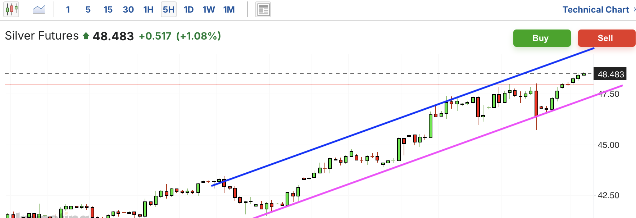The height and width of the screenshot is (218, 636).
Task: Click the +0.517 change value
Action: [155, 36]
